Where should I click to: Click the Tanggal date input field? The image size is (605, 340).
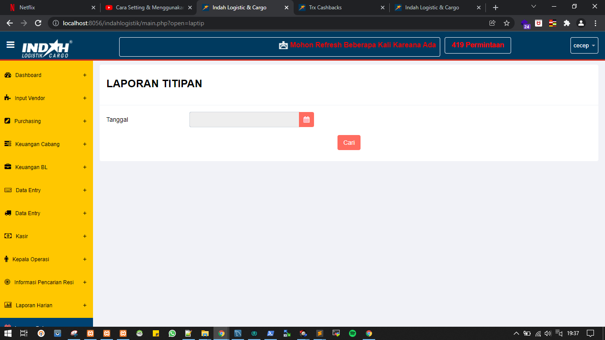(244, 120)
